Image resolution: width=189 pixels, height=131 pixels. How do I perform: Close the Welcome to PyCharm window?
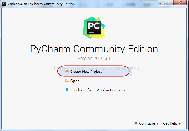coord(180,3)
